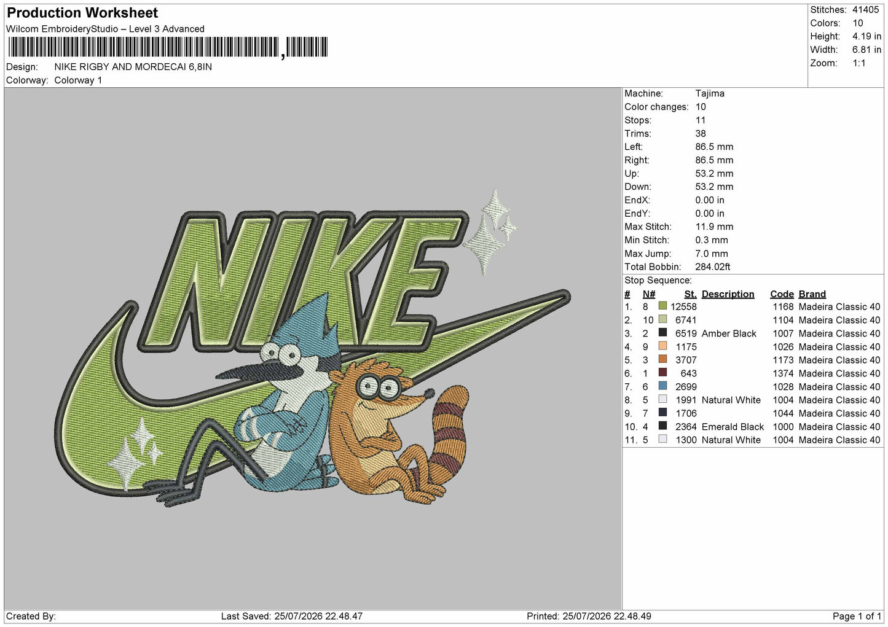Click the maroon swatch in stop row 6

(x=662, y=373)
